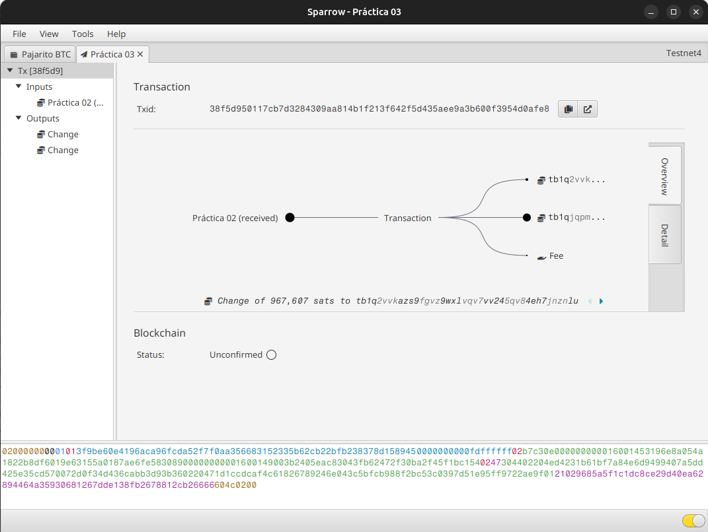Click the Tx [38f5d9] root label

pyautogui.click(x=40, y=71)
